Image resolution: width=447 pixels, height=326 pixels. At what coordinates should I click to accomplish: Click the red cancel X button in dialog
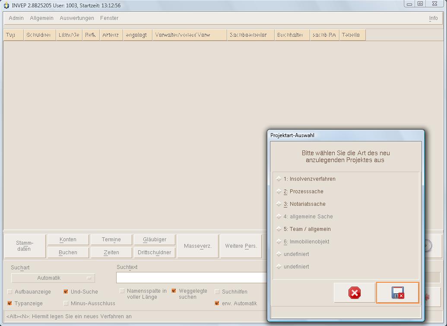pyautogui.click(x=354, y=293)
